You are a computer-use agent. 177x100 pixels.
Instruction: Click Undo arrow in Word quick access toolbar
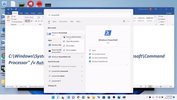click(12, 9)
